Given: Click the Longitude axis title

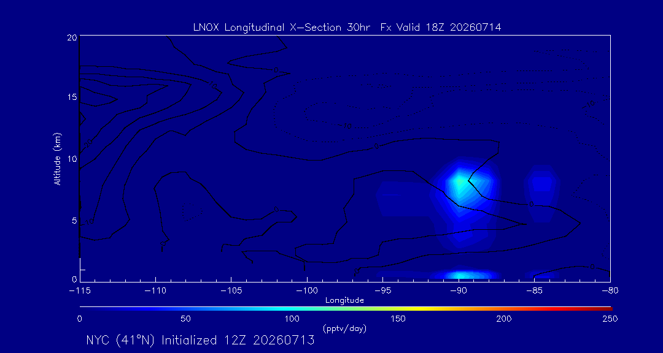Looking at the screenshot, I should click(x=344, y=300).
